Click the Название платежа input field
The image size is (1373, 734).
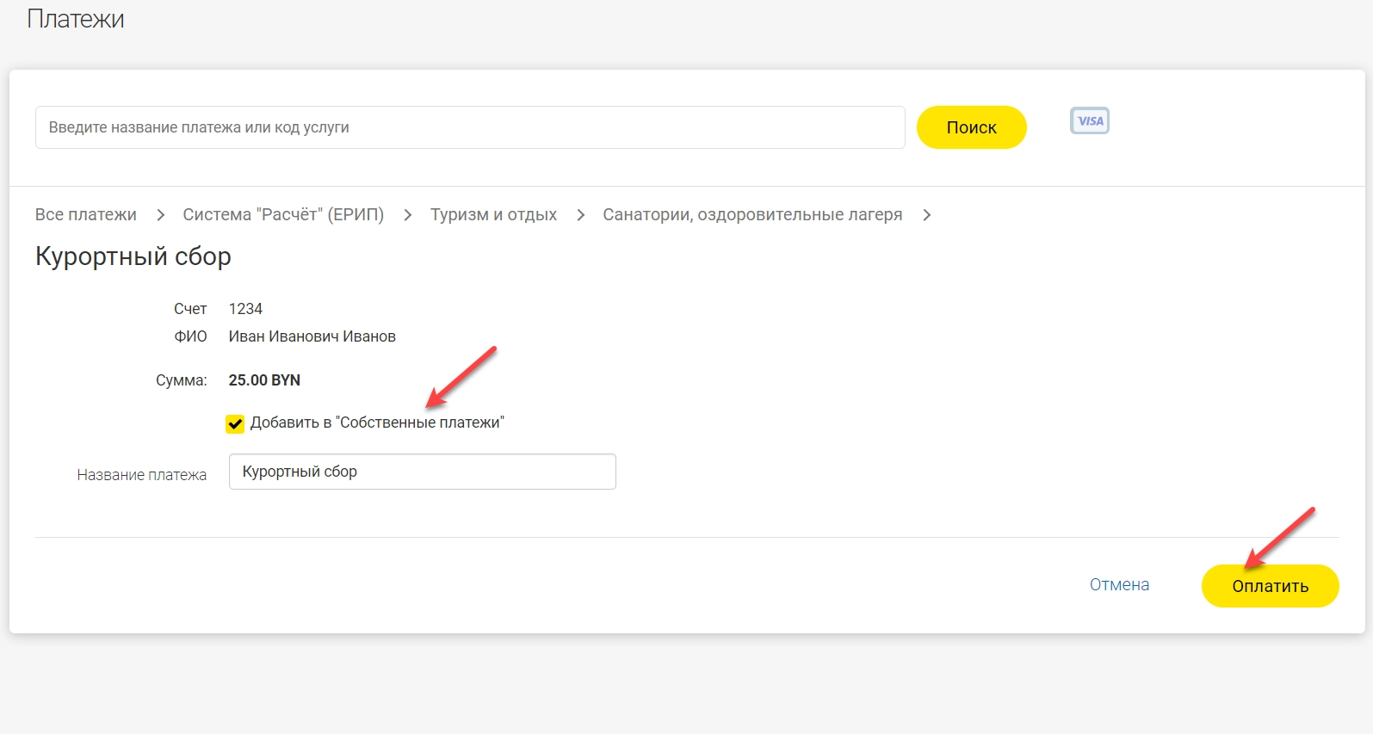point(423,472)
